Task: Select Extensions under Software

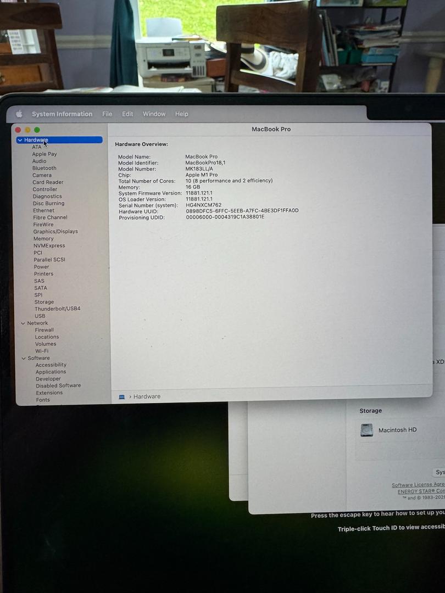Action: coord(49,393)
